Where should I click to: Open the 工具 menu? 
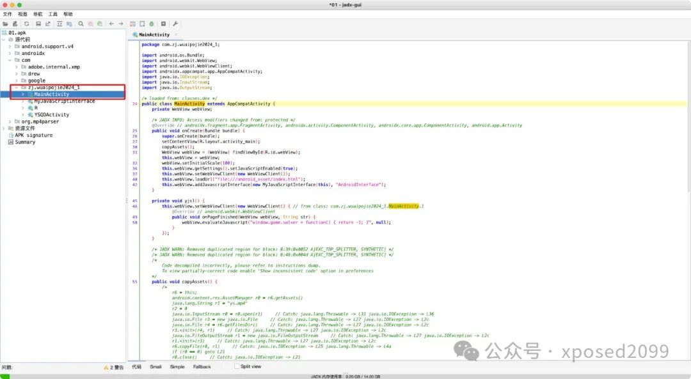coord(53,14)
